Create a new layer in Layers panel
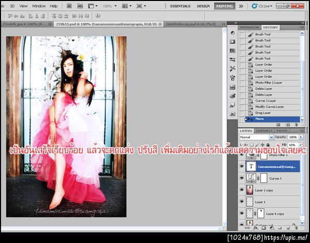Viewport: 310px width, 243px height. coord(288,228)
